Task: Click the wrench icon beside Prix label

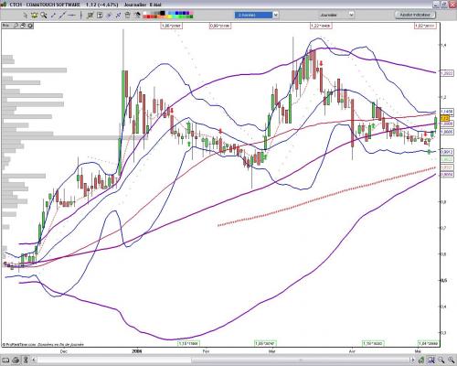Action: coord(16,26)
